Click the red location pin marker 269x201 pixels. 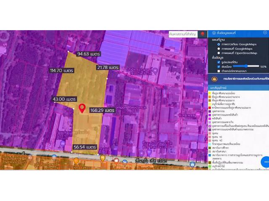(82, 108)
